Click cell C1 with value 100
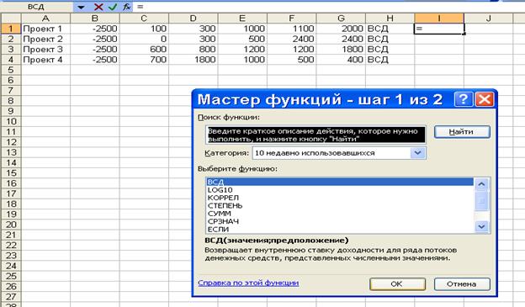 pyautogui.click(x=145, y=29)
